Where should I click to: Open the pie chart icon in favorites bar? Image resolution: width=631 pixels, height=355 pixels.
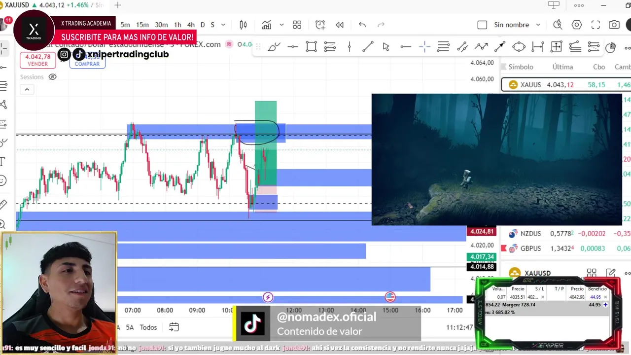click(x=610, y=47)
